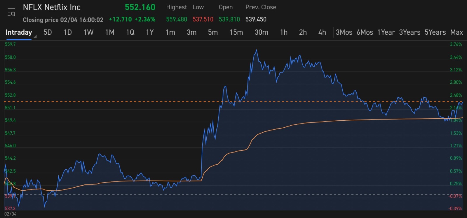Click the -0.39% percent axis label
Image resolution: width=467 pixels, height=218 pixels.
coord(455,208)
